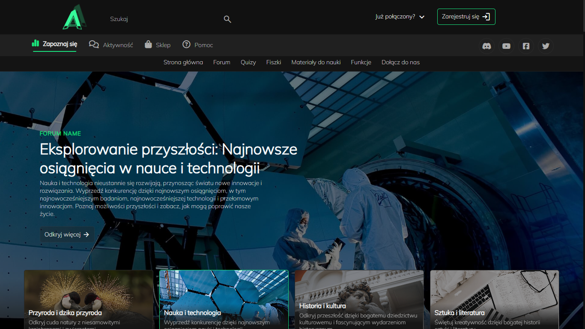Image resolution: width=585 pixels, height=329 pixels.
Task: Expand the Już połączony? dropdown
Action: (x=400, y=17)
